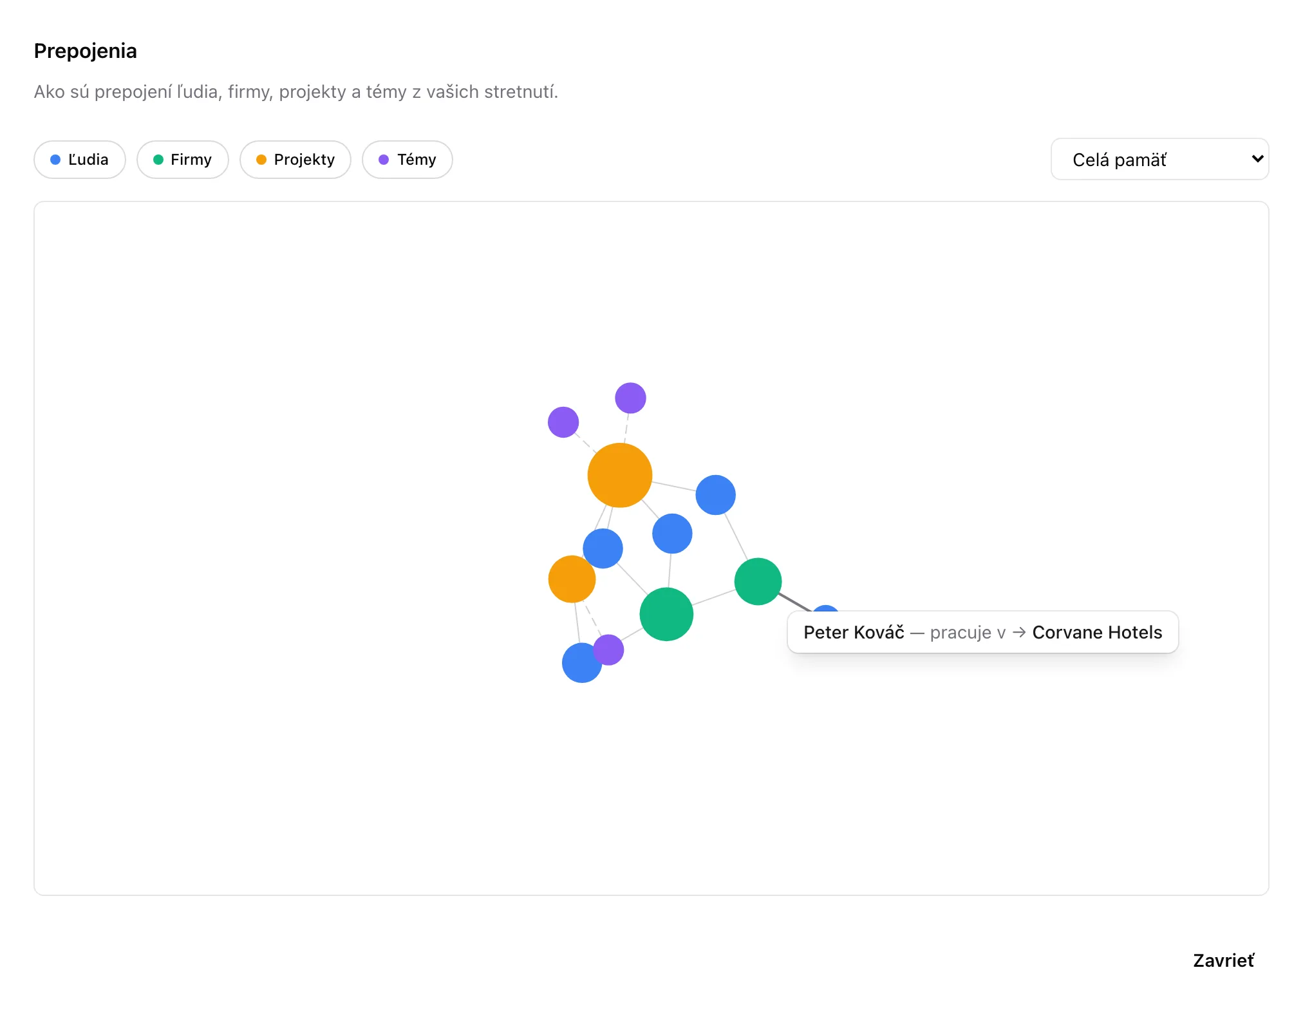1303x1017 pixels.
Task: Click the purple topic node left of the topmost one
Action: pos(563,422)
